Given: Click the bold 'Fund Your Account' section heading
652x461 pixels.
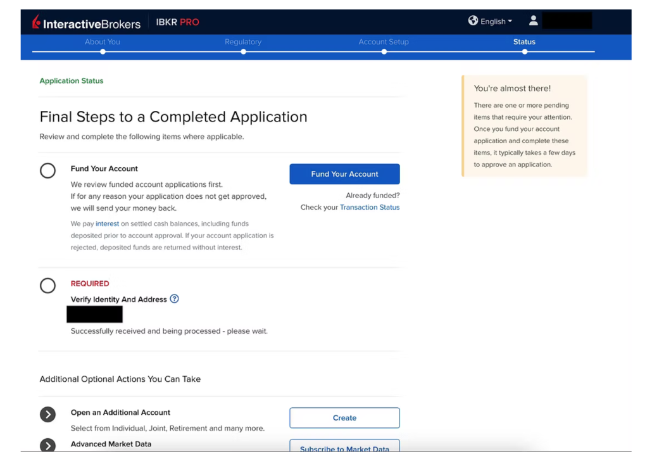Looking at the screenshot, I should [x=104, y=168].
